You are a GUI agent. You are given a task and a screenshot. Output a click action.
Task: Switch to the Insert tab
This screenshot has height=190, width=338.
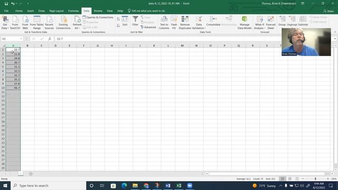[31, 11]
